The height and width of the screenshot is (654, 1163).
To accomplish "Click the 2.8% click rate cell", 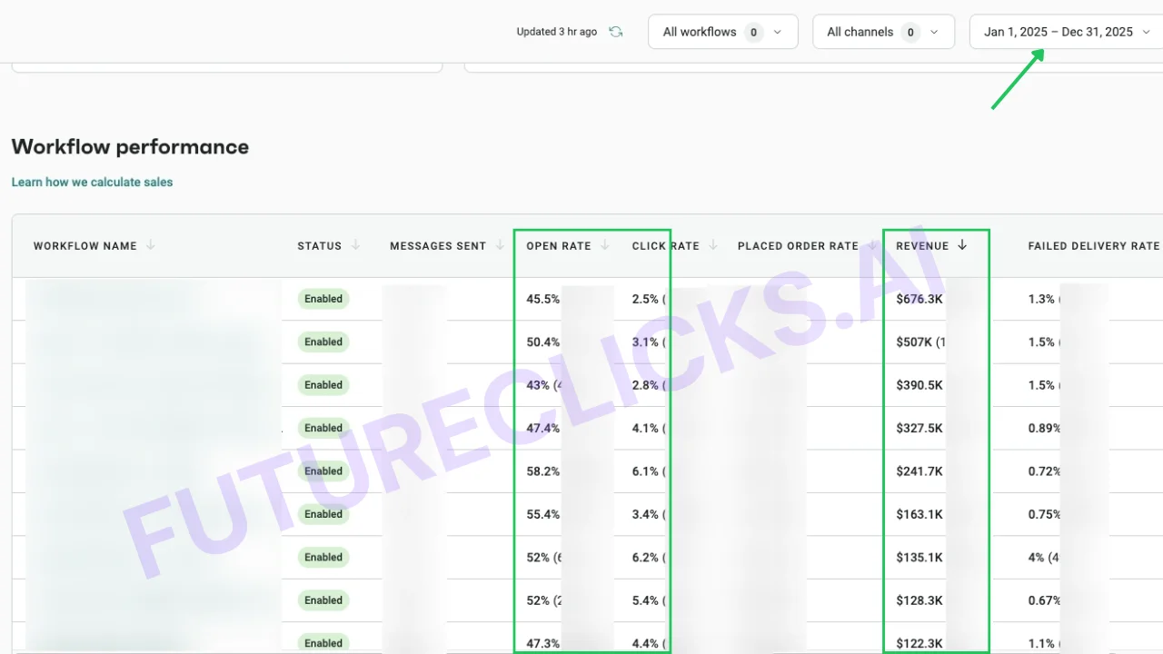I will click(x=649, y=385).
